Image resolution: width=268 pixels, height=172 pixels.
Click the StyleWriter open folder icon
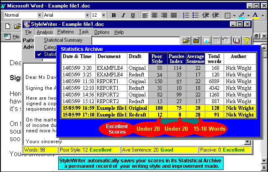coord(186,41)
